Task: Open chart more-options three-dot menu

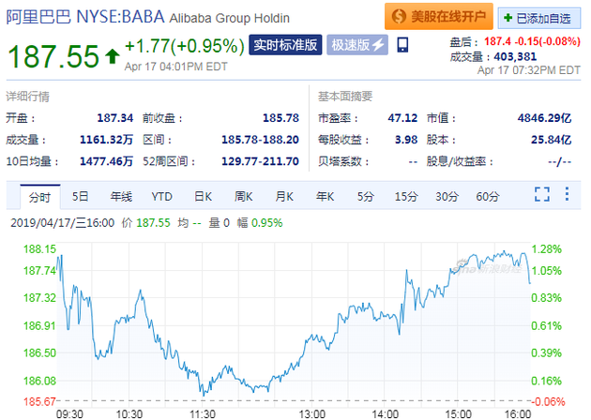Action: click(567, 194)
